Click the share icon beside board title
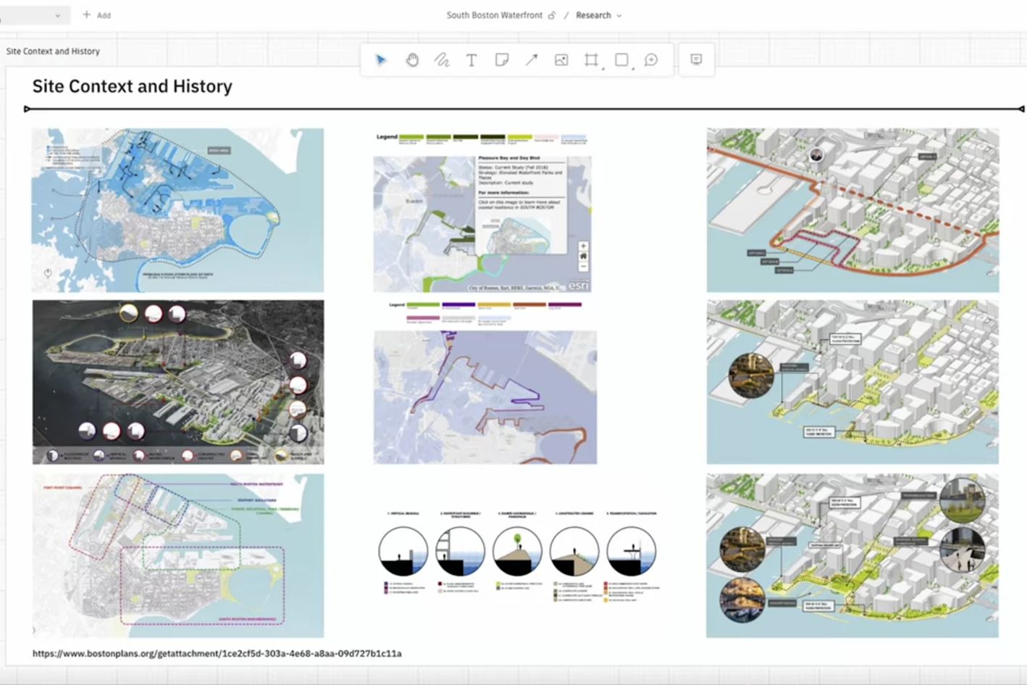This screenshot has width=1027, height=685. (553, 14)
